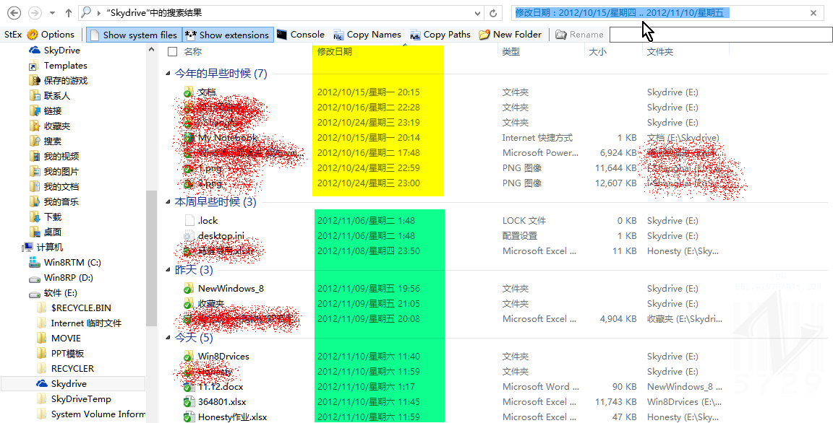
Task: Create a New Folder
Action: click(x=510, y=35)
